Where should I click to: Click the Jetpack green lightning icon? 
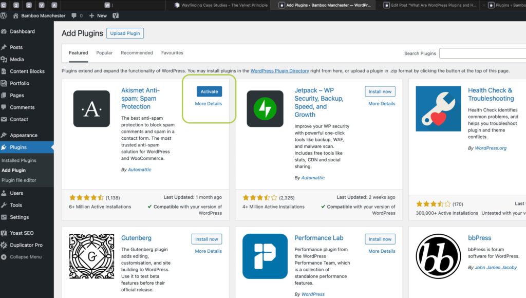265,109
